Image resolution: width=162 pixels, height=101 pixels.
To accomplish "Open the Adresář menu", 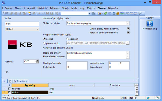I will point(31,8).
